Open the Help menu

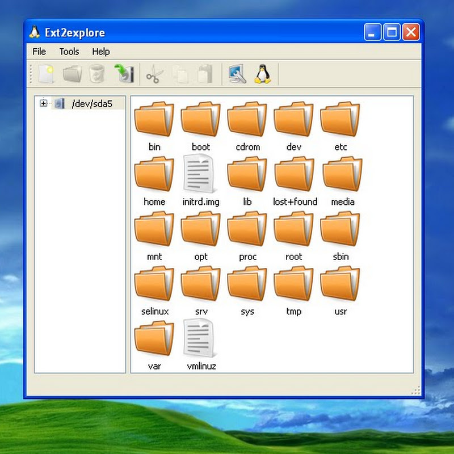100,52
